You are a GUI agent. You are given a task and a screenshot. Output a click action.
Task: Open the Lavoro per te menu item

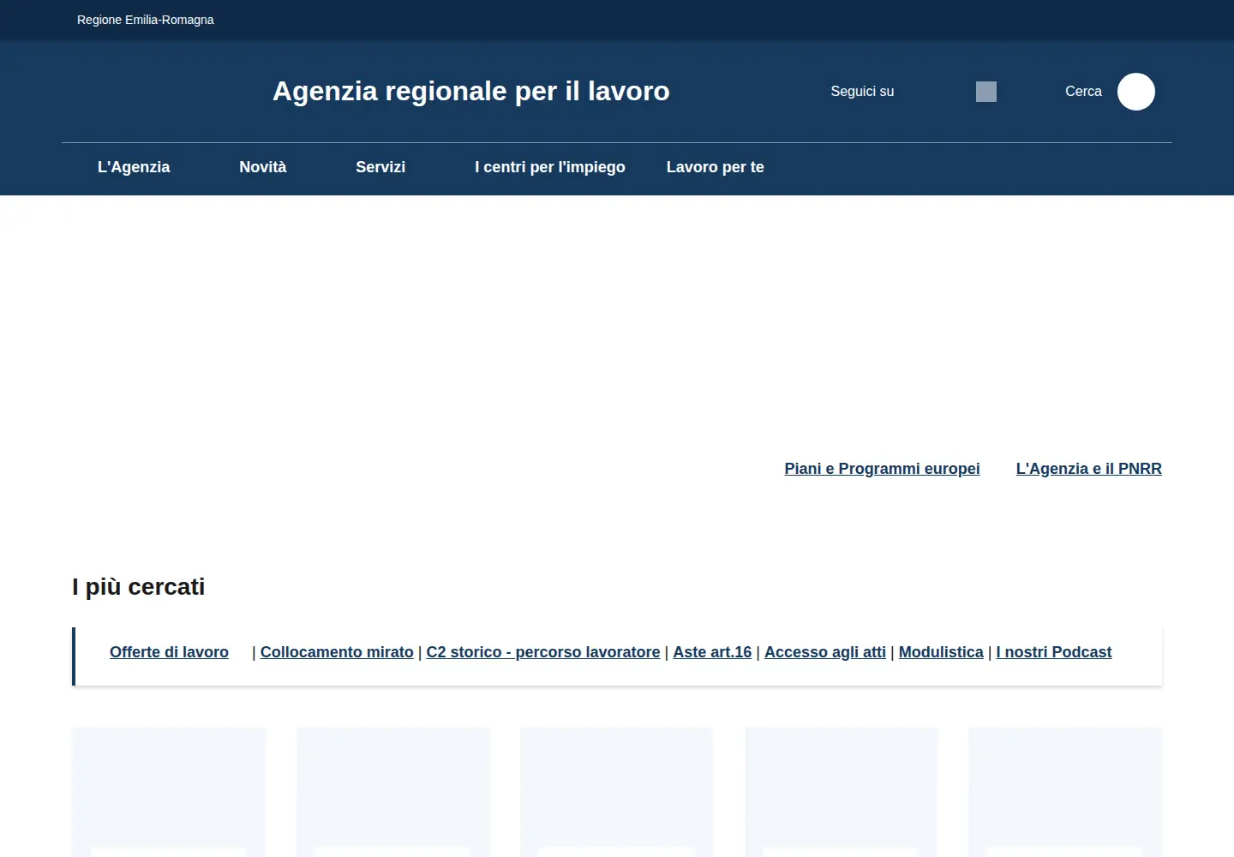[x=716, y=167]
